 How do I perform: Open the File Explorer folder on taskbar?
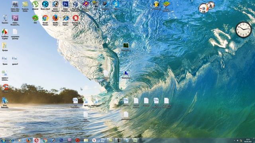point(86,140)
